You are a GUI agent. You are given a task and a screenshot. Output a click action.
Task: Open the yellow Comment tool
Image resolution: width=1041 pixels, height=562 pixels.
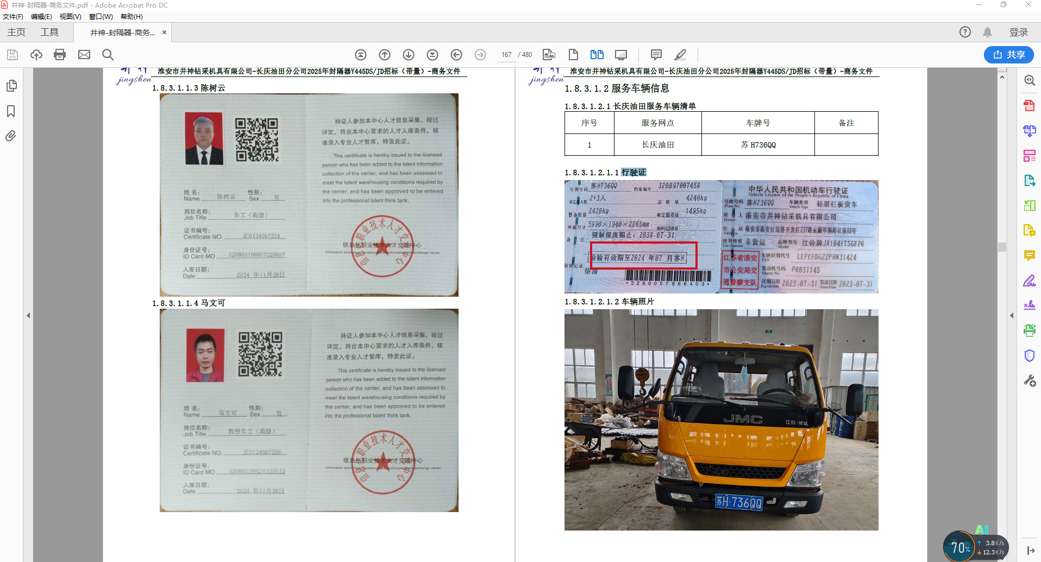click(1030, 256)
